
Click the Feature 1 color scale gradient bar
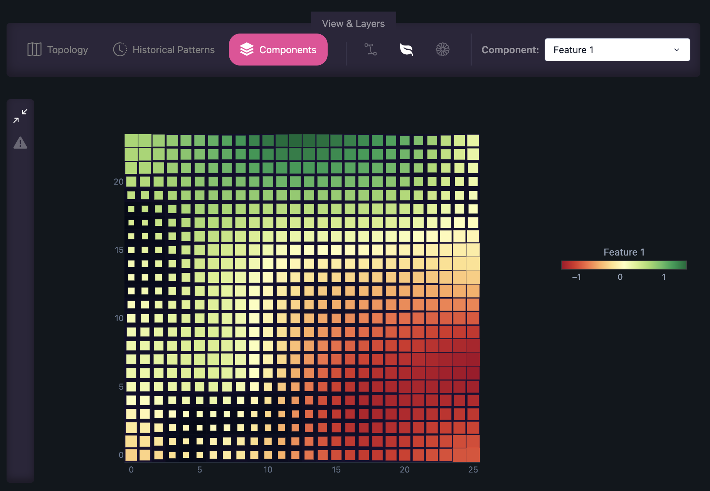pyautogui.click(x=624, y=265)
